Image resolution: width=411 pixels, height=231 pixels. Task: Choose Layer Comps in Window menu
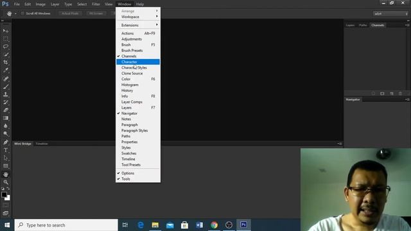click(x=138, y=102)
